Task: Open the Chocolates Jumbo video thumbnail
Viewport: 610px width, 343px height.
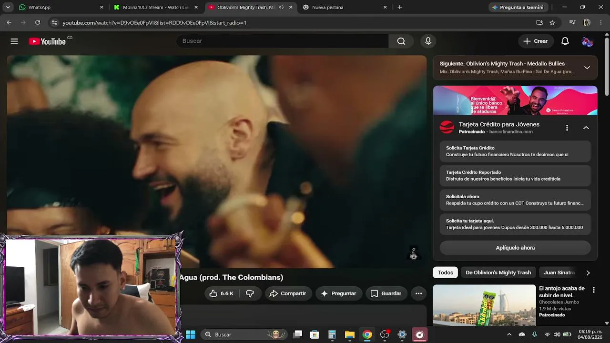Action: click(x=484, y=305)
